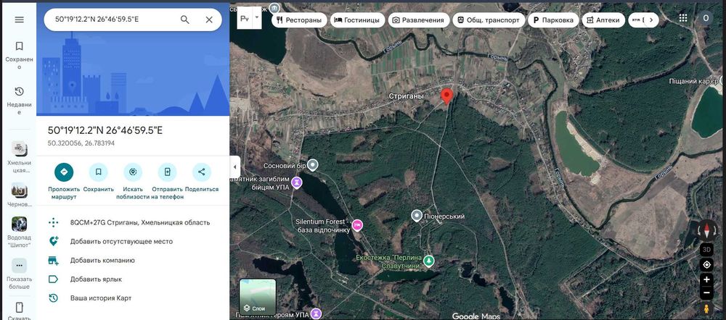Click the search magnifier icon
Viewport: 726px width, 320px height.
[x=184, y=20]
